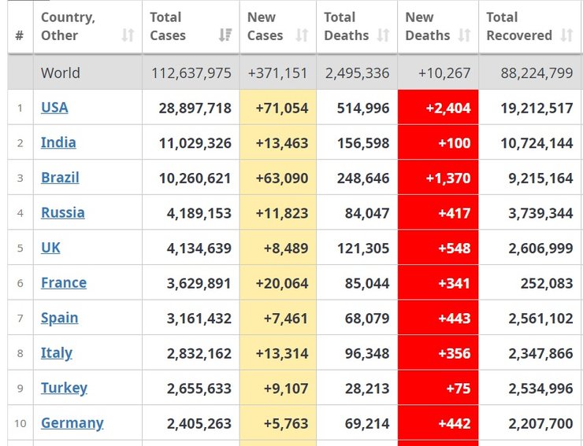The image size is (583, 446).
Task: Open the India country link
Action: [x=58, y=142]
